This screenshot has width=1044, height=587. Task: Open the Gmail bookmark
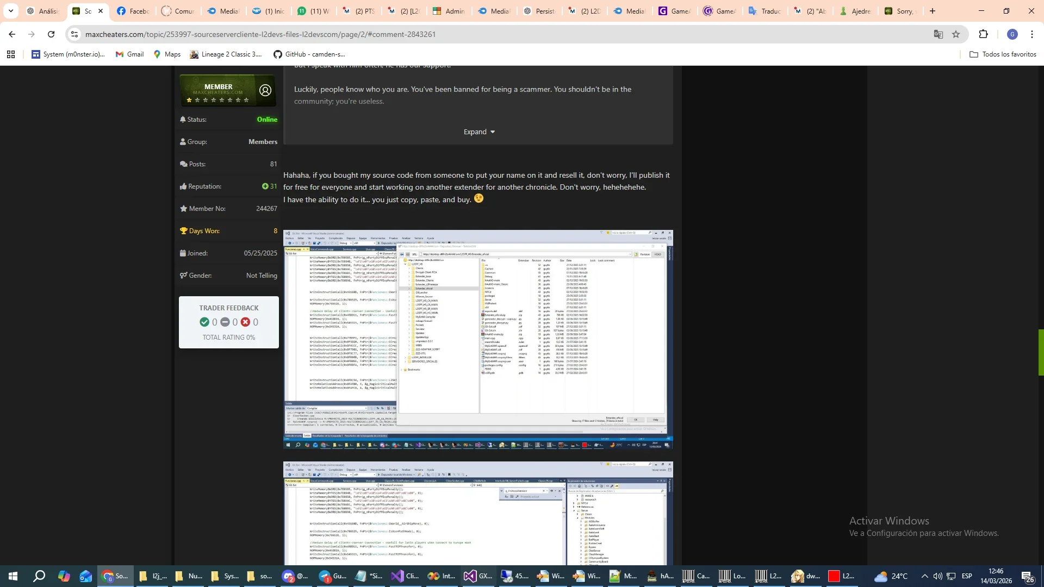(x=130, y=54)
